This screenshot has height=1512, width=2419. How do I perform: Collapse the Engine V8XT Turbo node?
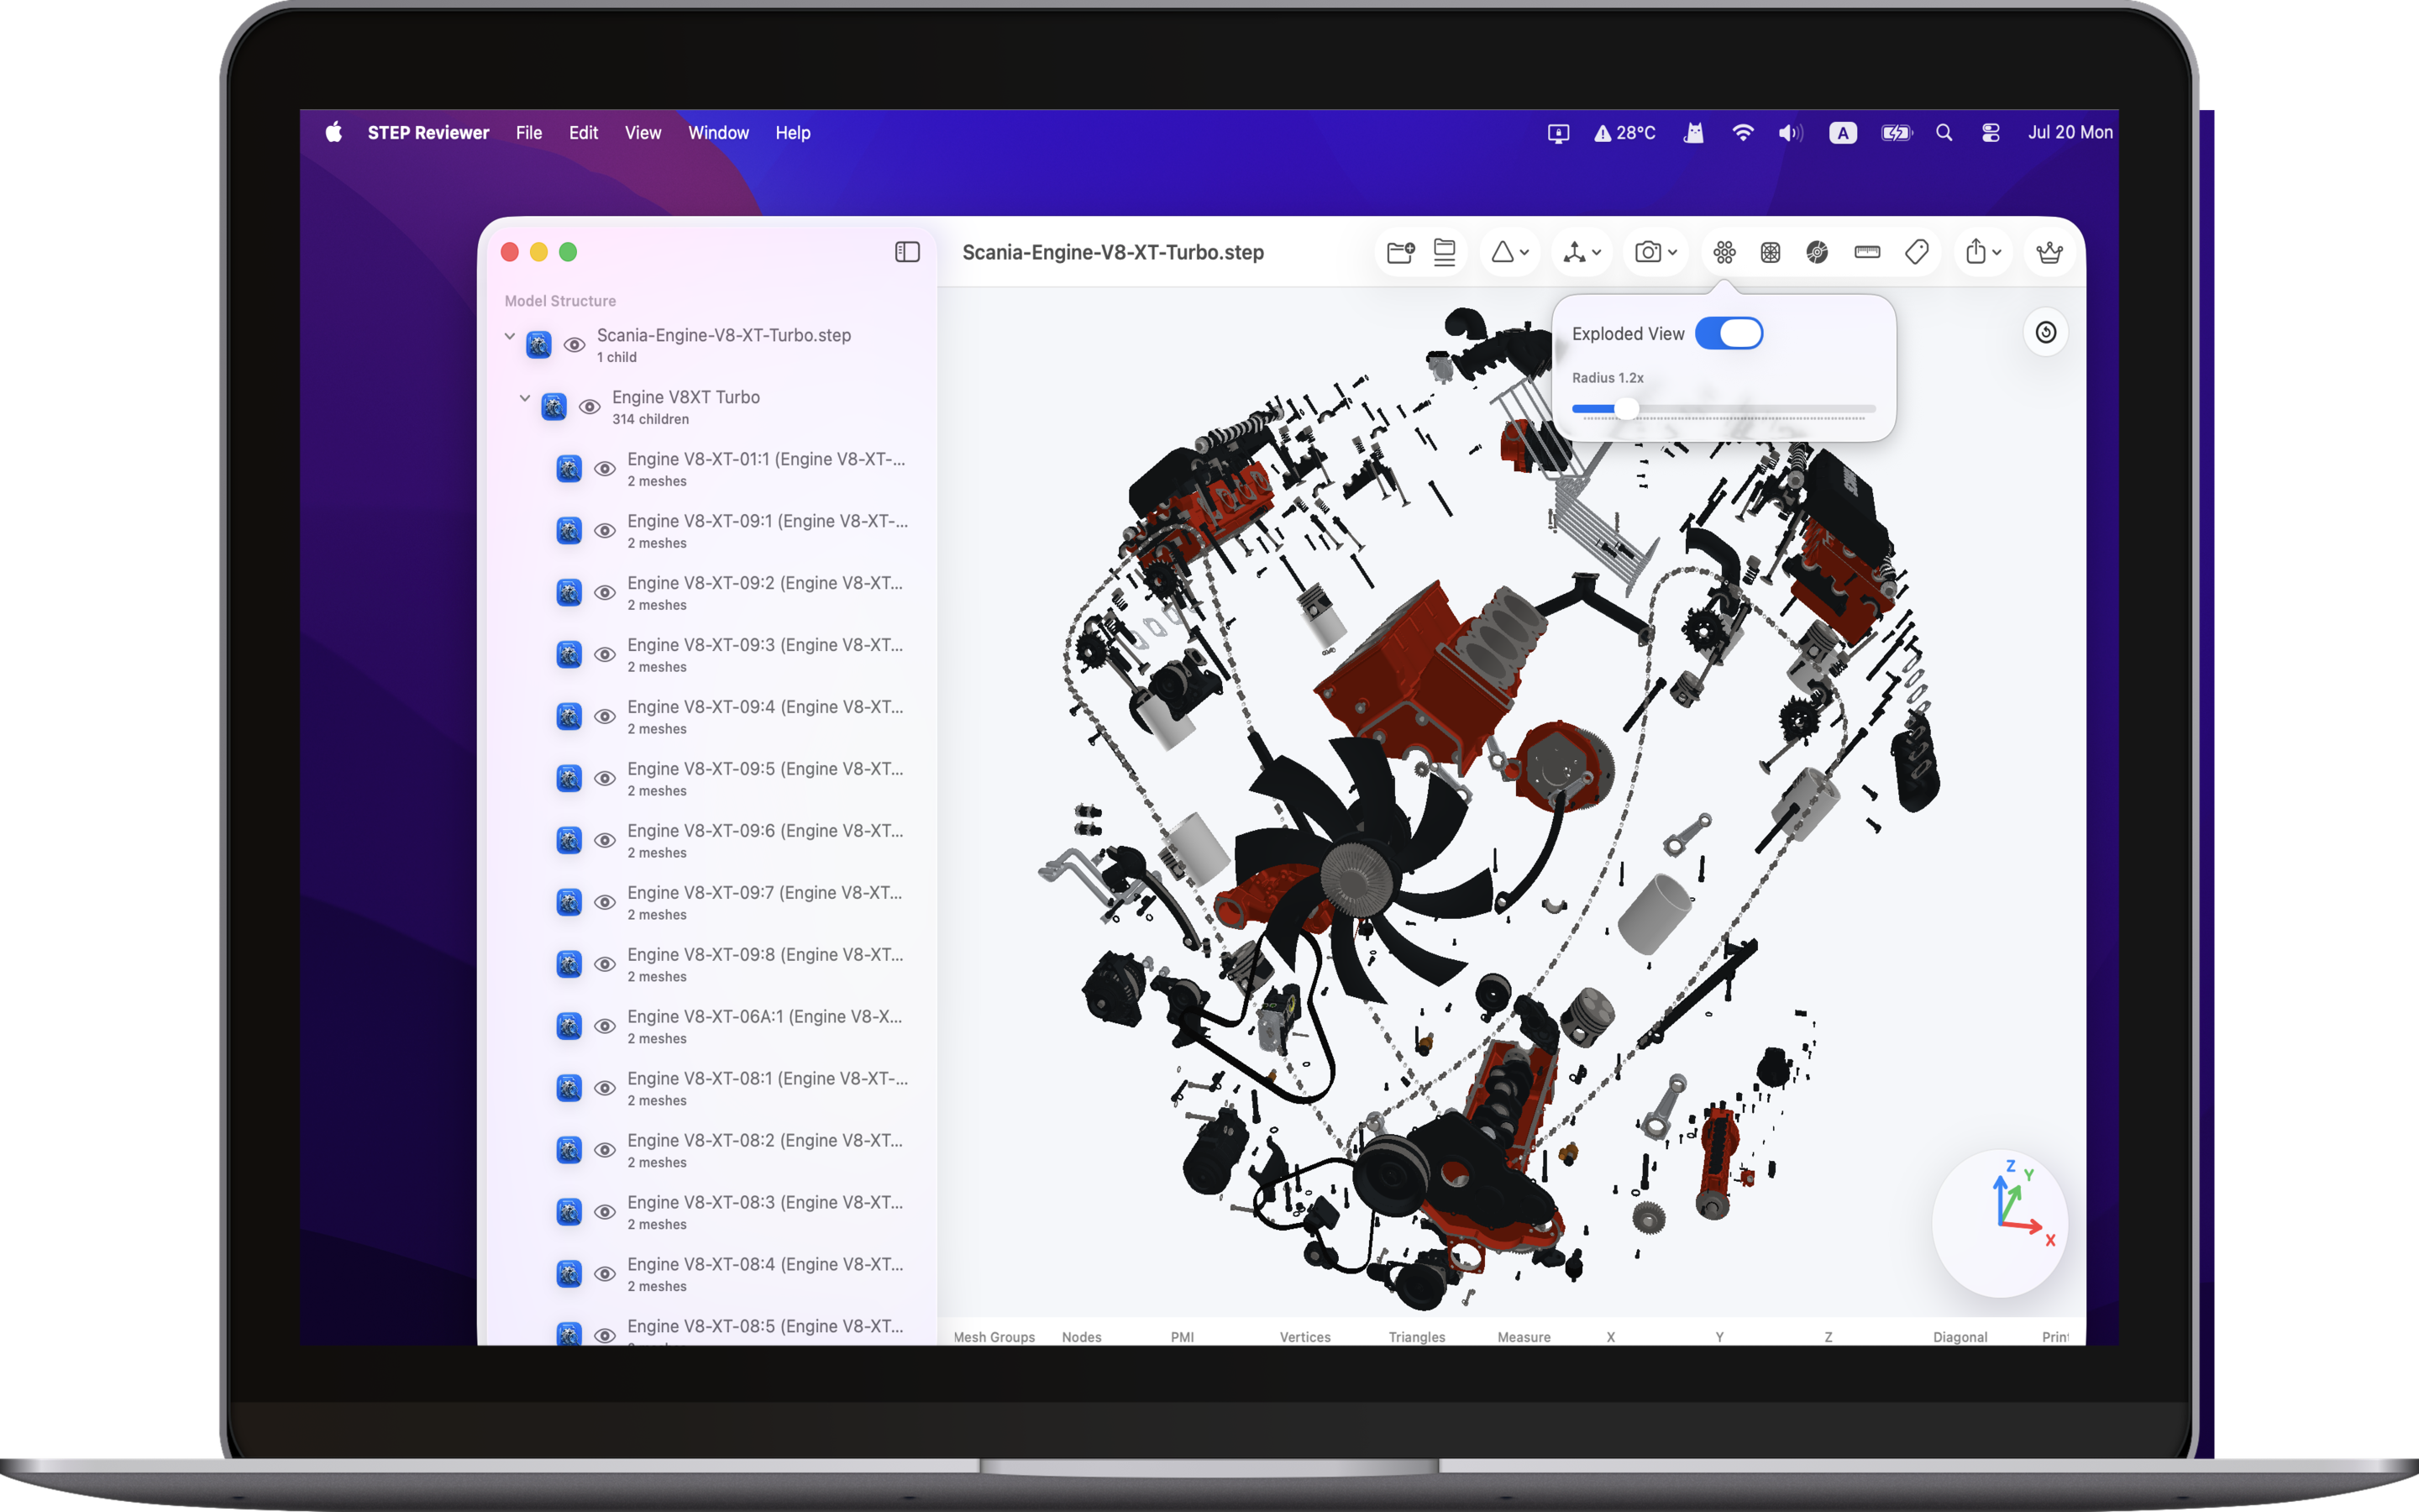(525, 398)
